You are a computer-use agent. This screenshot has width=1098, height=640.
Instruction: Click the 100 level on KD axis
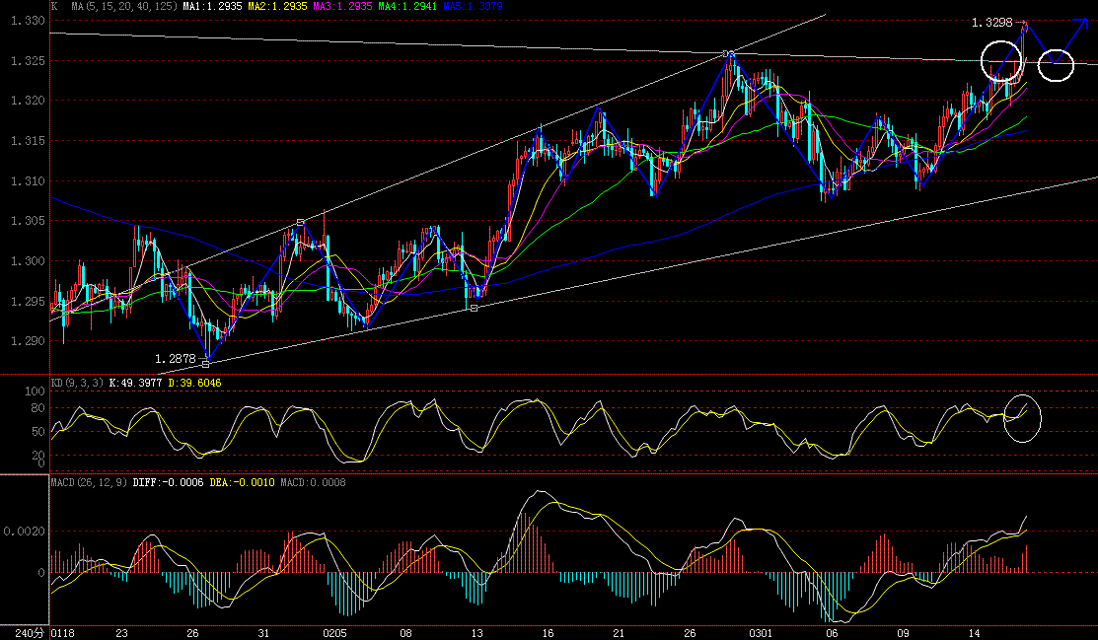[x=35, y=391]
